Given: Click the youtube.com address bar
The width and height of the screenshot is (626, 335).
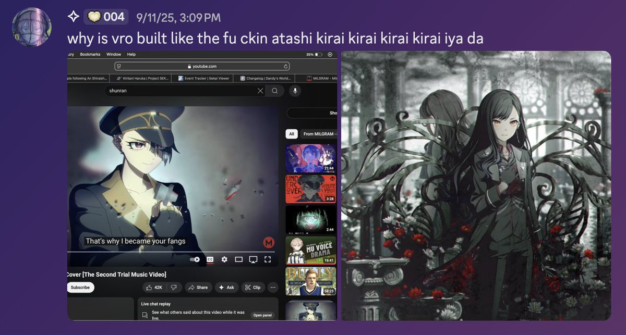Looking at the screenshot, I should click(202, 66).
